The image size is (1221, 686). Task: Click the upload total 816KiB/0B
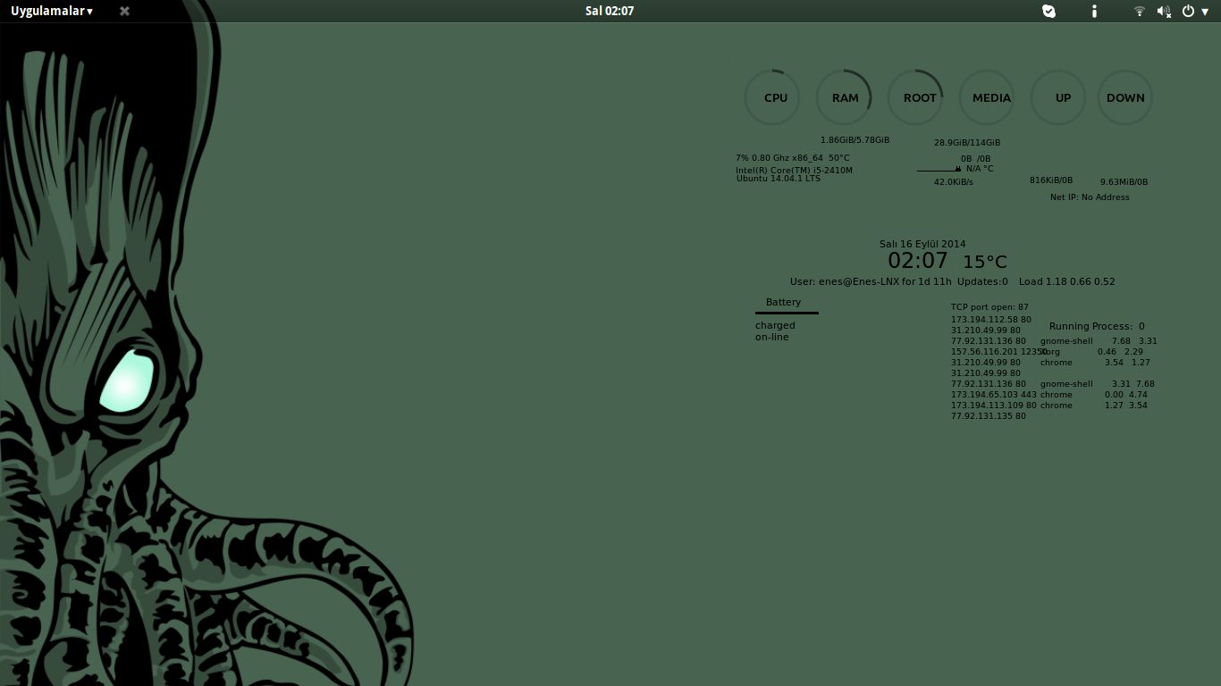(x=1051, y=180)
